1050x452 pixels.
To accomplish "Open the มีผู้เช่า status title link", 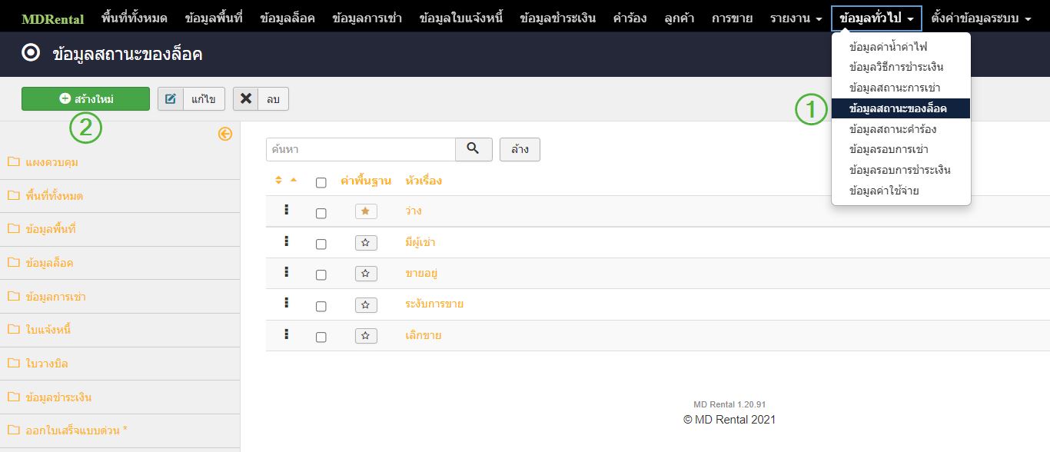I will (x=420, y=242).
